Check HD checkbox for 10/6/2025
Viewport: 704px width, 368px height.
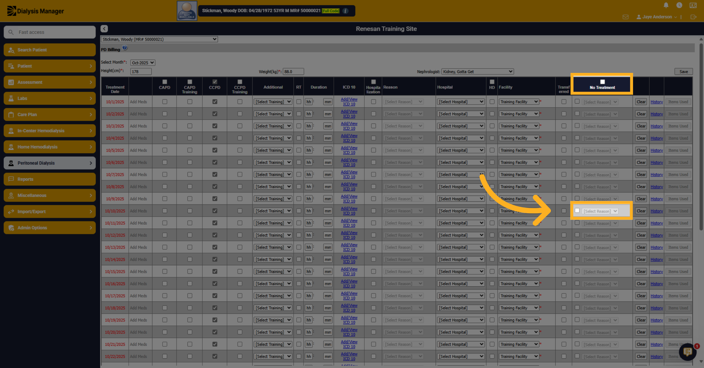(x=492, y=162)
